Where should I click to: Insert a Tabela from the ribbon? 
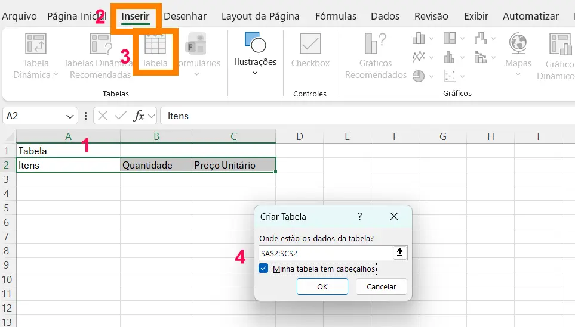(155, 44)
